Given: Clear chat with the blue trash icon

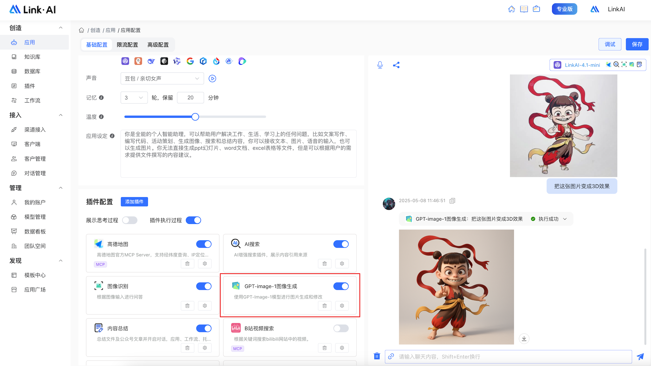Looking at the screenshot, I should click(x=377, y=356).
